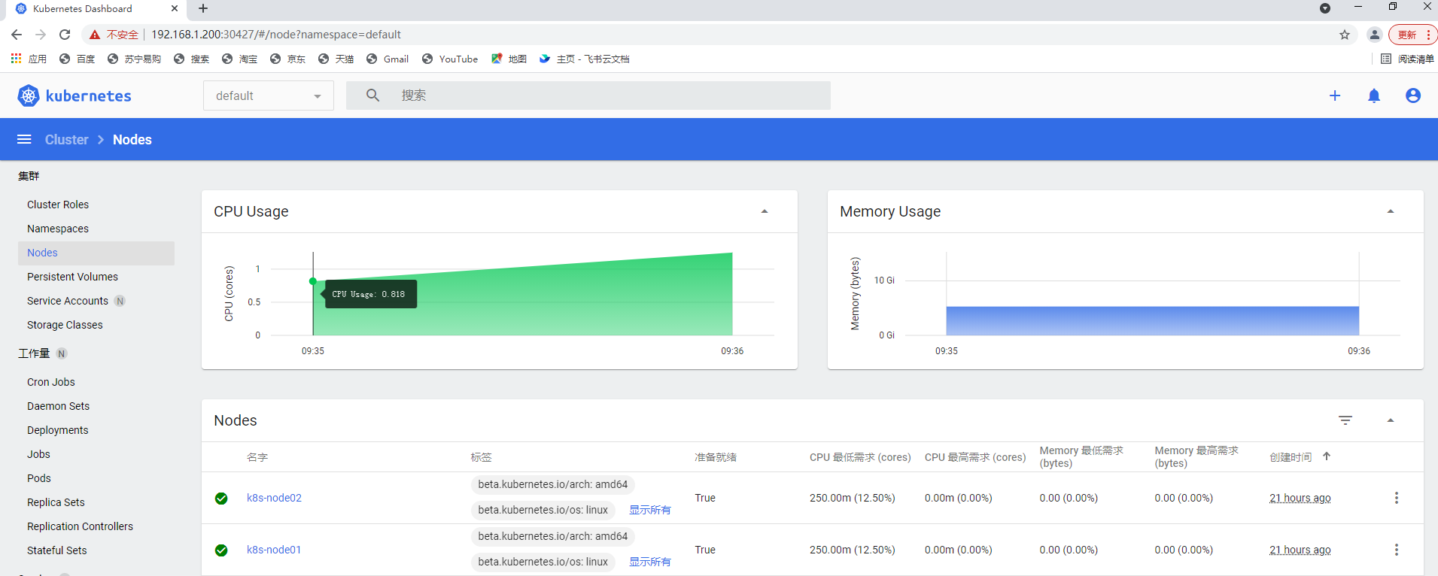The height and width of the screenshot is (576, 1438).
Task: Open actions menu for k8s-node01
Action: pyautogui.click(x=1397, y=550)
